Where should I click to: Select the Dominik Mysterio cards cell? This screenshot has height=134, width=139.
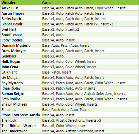(90, 45)
